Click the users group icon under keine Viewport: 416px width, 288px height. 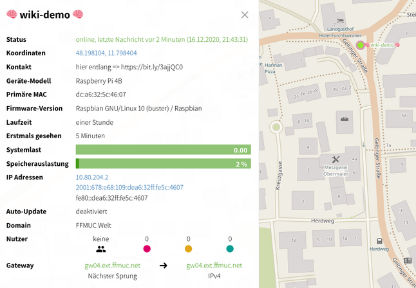click(x=100, y=249)
